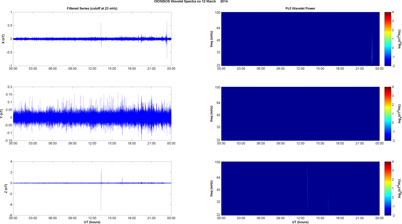Click the 0.15 tick on the Y (nT) axis
Image resolution: width=402 pixels, height=224 pixels.
(9, 95)
